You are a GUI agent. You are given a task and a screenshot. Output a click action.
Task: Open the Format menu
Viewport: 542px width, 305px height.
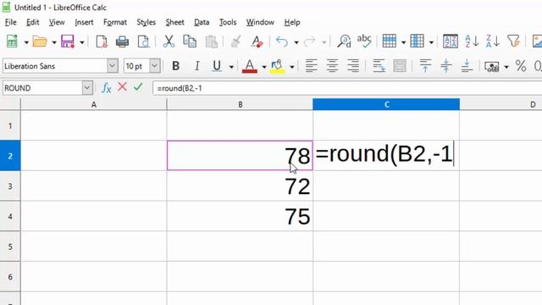(115, 22)
